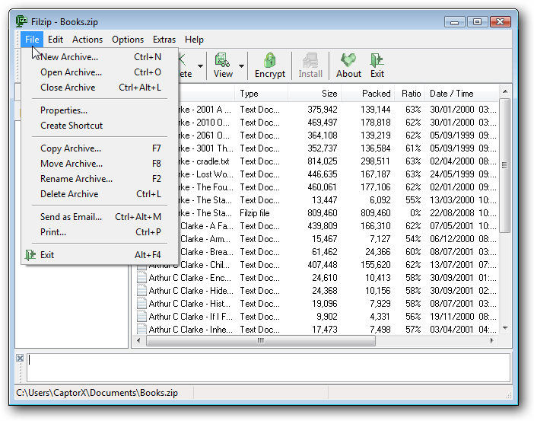The height and width of the screenshot is (421, 534).
Task: Choose Print... from File menu
Action: [100, 232]
